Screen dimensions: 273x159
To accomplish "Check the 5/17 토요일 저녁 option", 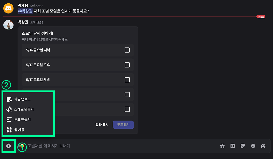I will pyautogui.click(x=127, y=80).
